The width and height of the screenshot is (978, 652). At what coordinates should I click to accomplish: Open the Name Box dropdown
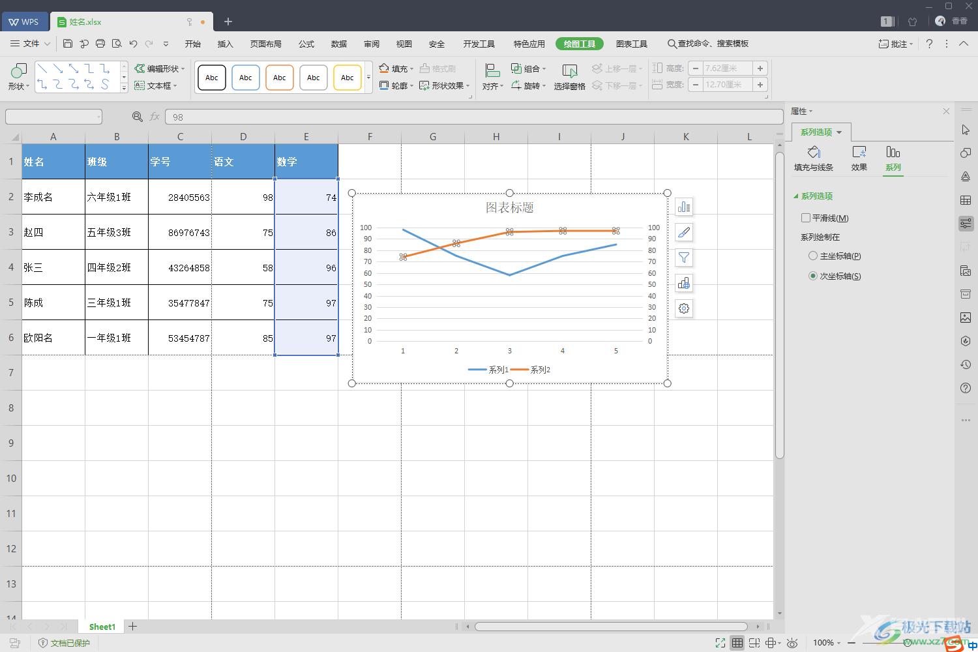98,117
